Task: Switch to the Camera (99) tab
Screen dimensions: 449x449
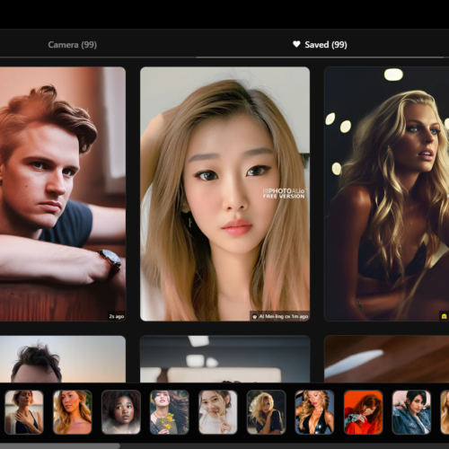Action: 72,45
